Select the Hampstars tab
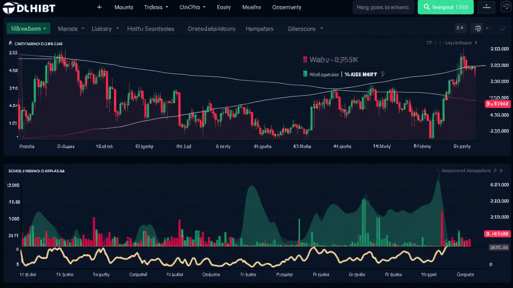 [260, 28]
